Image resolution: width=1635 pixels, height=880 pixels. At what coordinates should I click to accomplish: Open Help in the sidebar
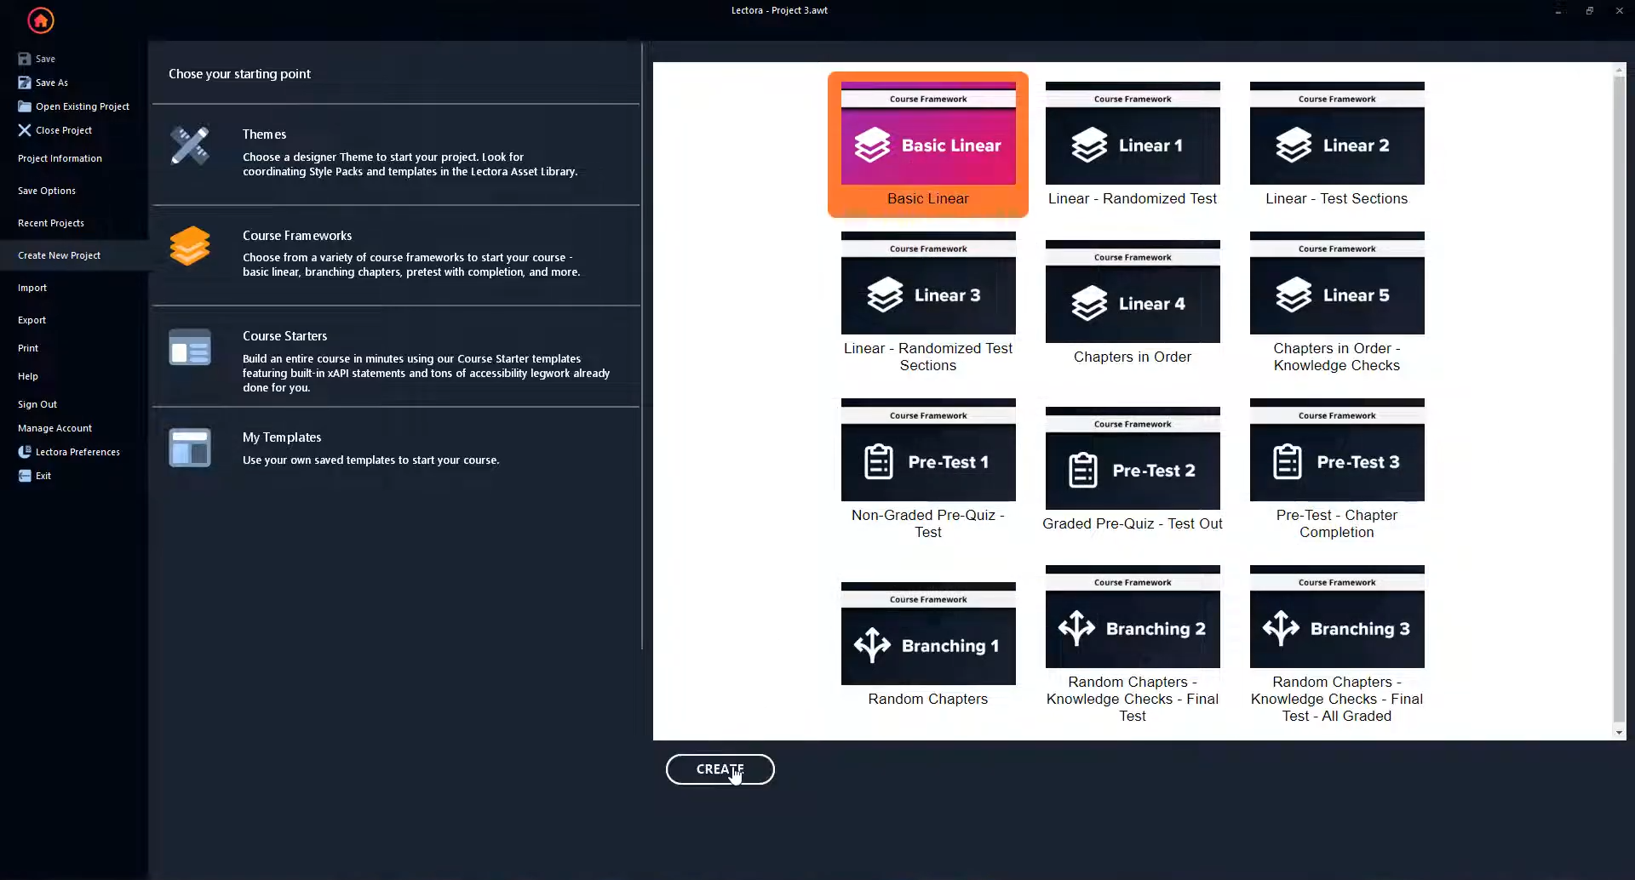pyautogui.click(x=28, y=376)
